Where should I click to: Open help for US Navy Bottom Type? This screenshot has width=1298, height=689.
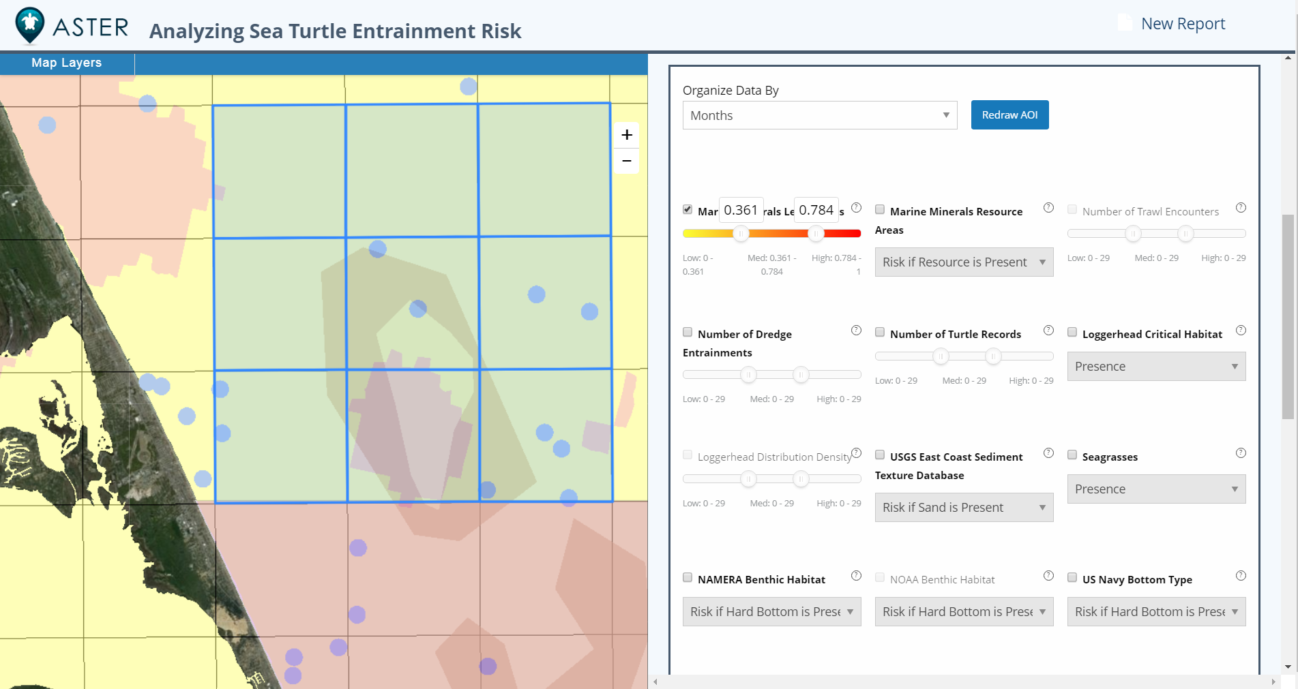click(x=1241, y=576)
